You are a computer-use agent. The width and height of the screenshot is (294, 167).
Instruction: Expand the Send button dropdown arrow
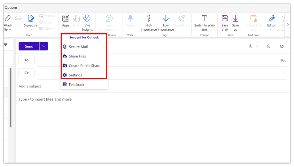(x=44, y=46)
